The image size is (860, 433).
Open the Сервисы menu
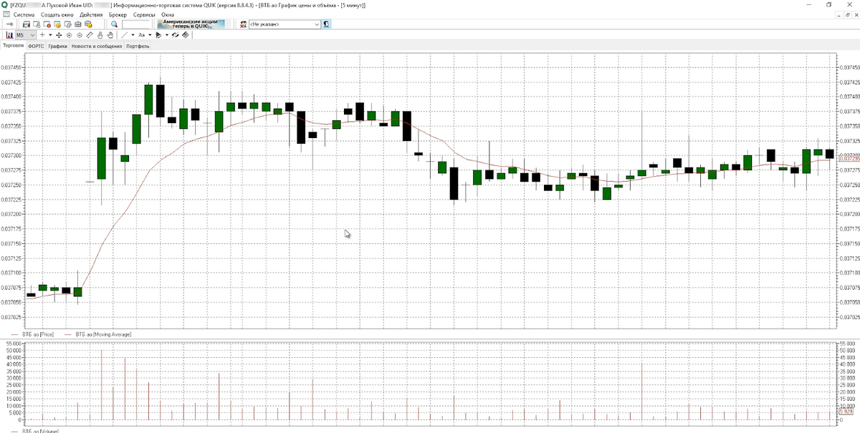[145, 14]
